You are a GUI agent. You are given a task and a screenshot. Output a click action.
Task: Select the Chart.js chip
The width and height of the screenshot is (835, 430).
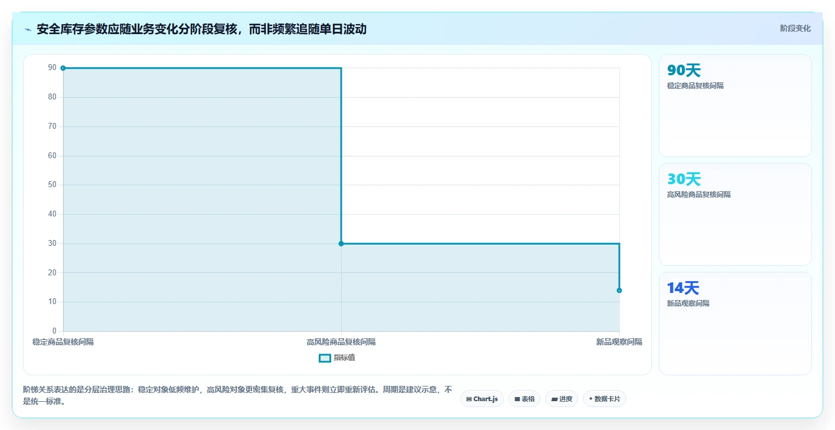tap(482, 399)
